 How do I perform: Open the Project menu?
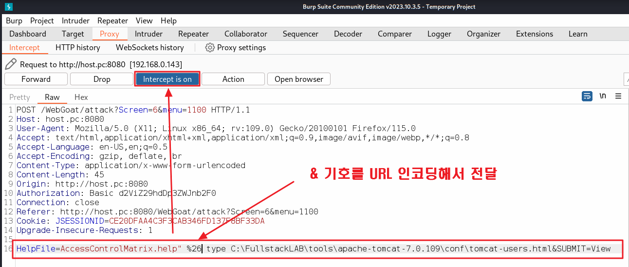click(42, 20)
